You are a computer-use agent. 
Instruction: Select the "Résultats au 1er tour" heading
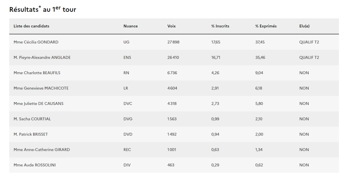43,10
